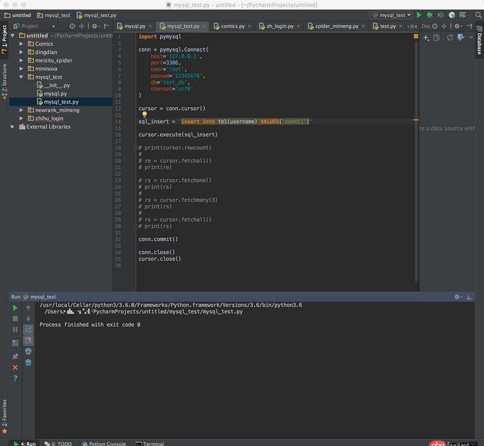Run the mysql_test configuration via green arrow
The image size is (484, 446).
click(419, 15)
